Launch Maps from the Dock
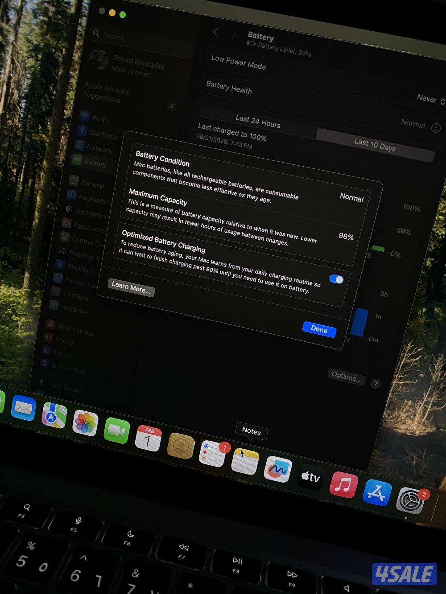Screen dimensions: 446x594 (54, 415)
